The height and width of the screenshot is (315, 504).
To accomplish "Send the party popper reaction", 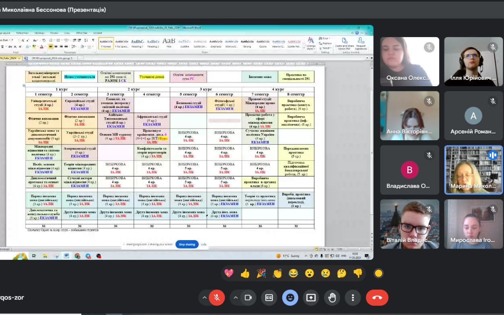I will tap(261, 273).
